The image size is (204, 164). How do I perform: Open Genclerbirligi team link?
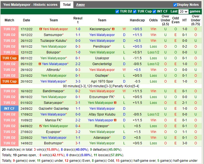click(x=102, y=64)
